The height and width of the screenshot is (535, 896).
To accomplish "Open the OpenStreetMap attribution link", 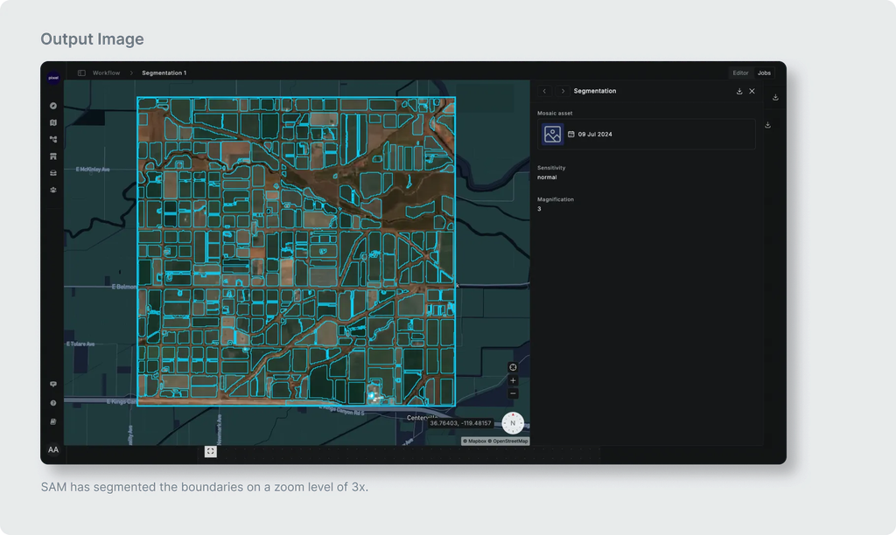I will (x=508, y=441).
